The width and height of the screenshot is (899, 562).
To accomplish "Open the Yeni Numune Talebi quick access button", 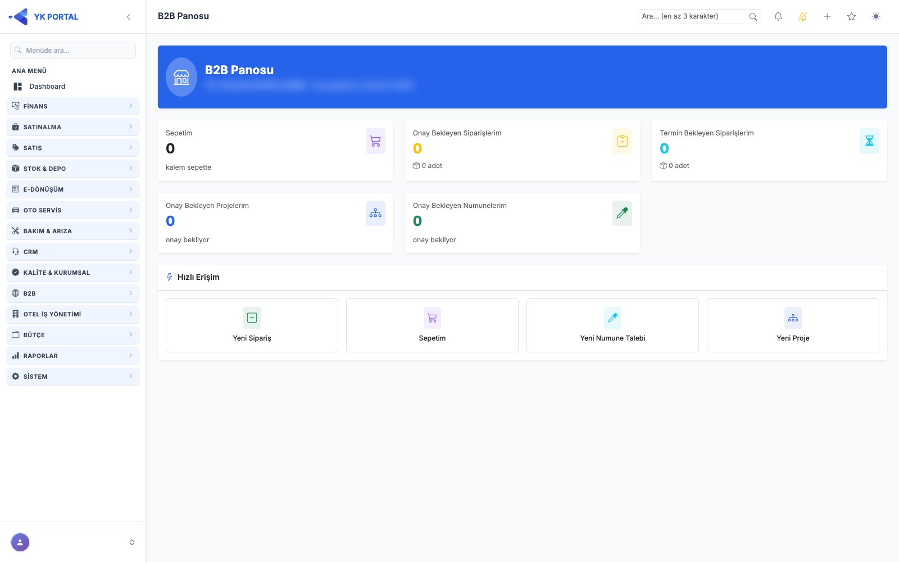I will (612, 325).
